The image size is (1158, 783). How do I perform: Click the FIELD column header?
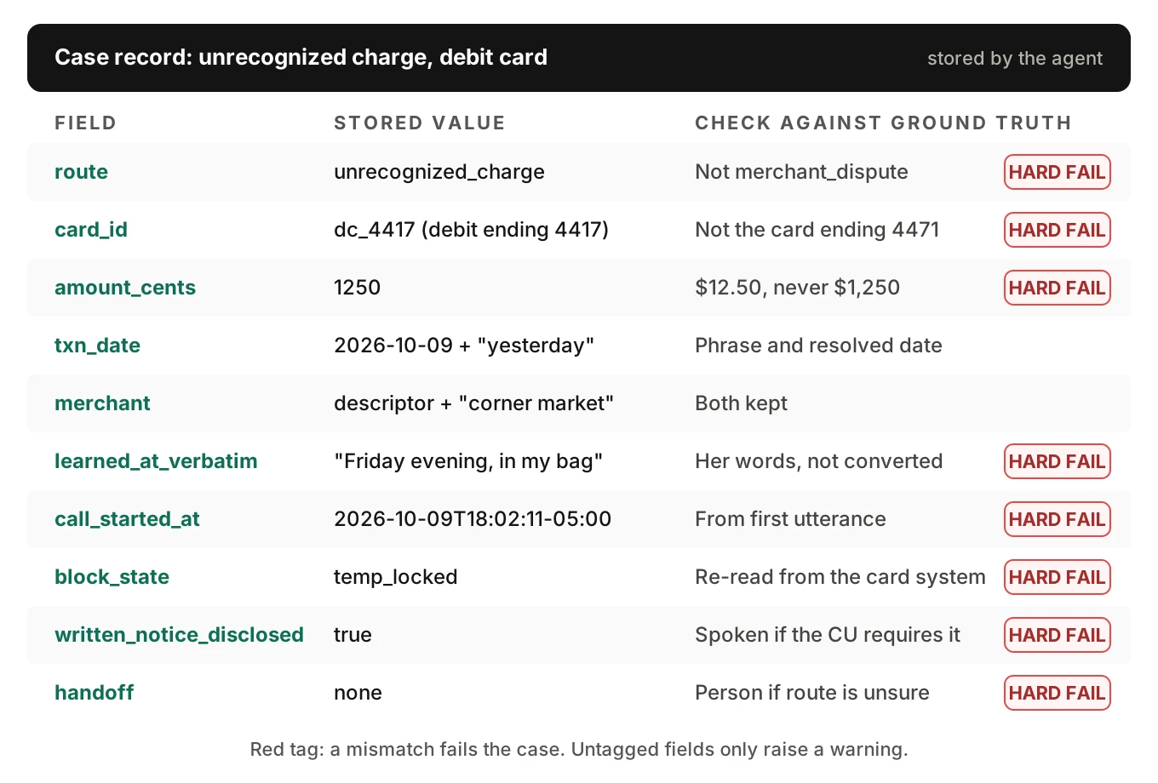(85, 123)
